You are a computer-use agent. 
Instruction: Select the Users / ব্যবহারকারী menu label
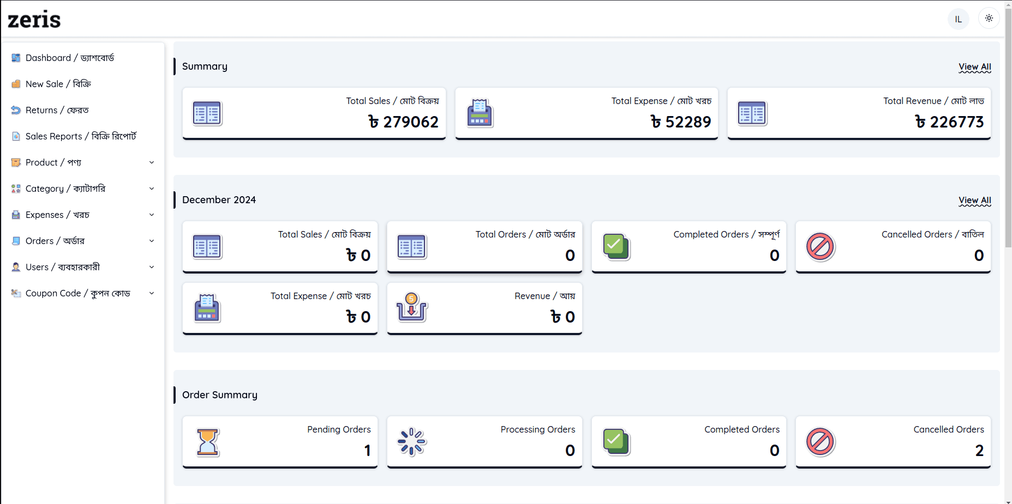(63, 267)
